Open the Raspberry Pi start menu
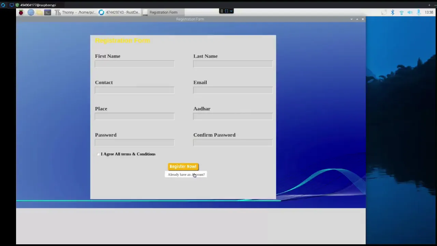Screen dimensions: 437x246 (x=21, y=12)
